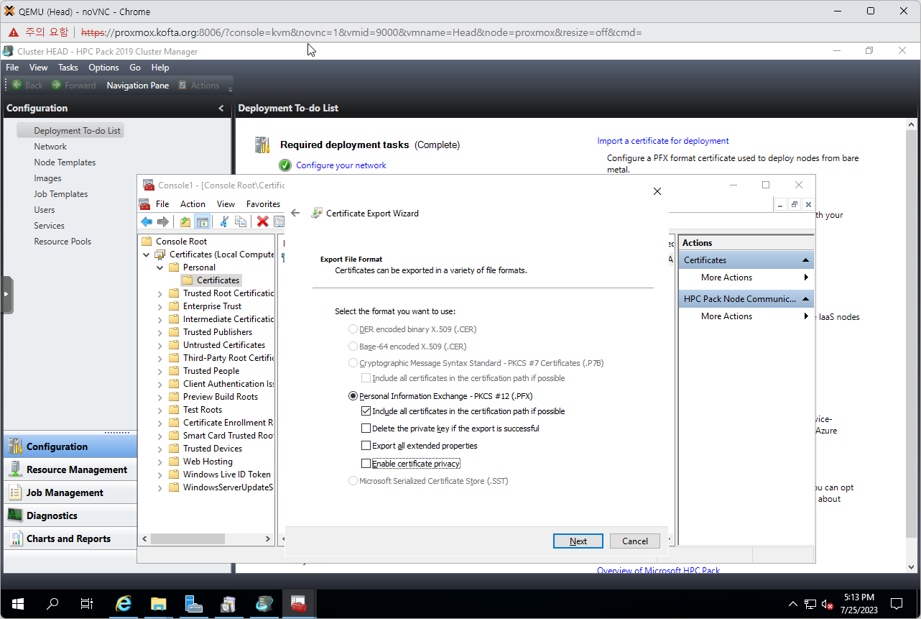Open the Options menu in HPC Cluster Manager
Viewport: 921px width, 619px height.
pos(103,68)
